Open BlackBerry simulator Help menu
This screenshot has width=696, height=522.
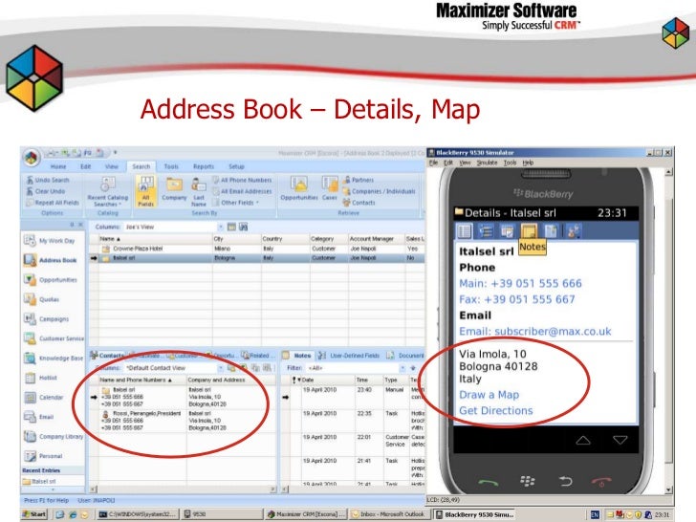(528, 163)
